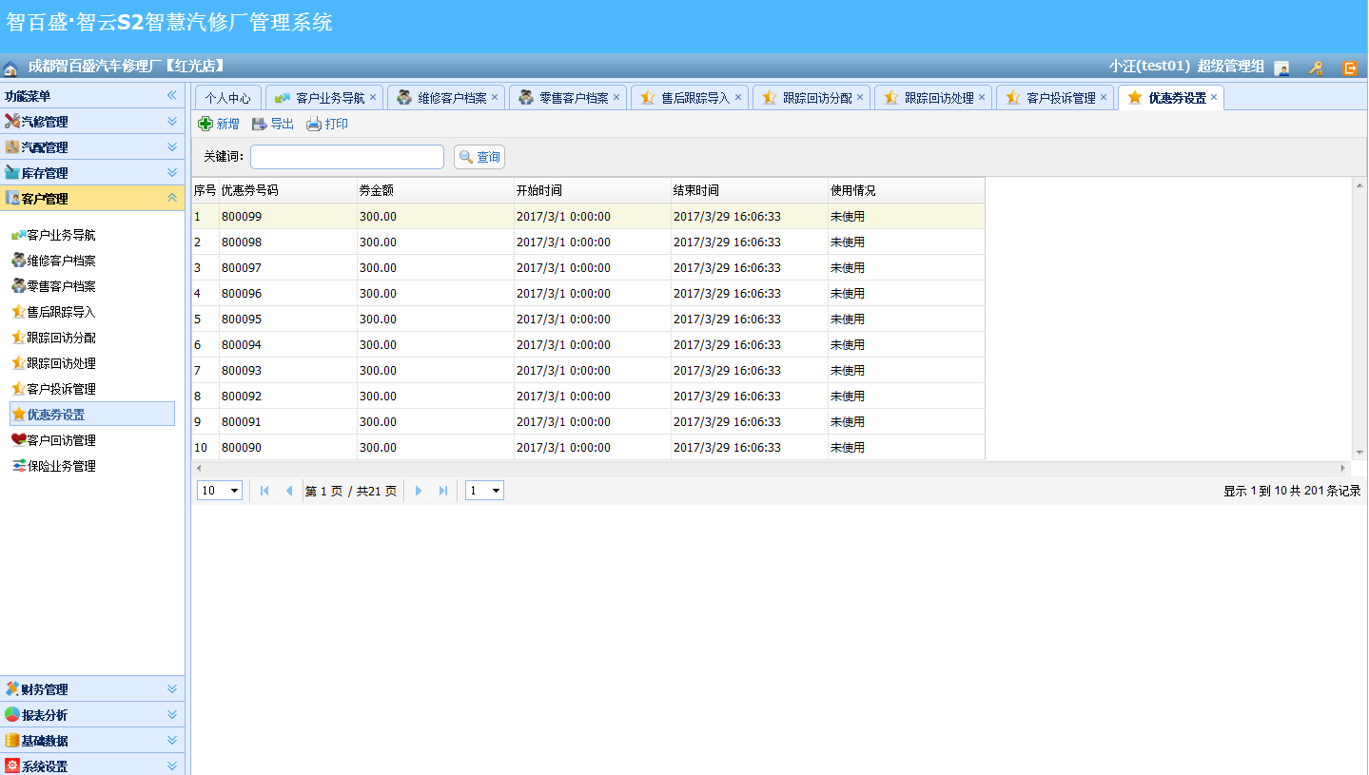Screen dimensions: 1369x775
Task: Close the 客户投诉管理 tab
Action: (x=1104, y=97)
